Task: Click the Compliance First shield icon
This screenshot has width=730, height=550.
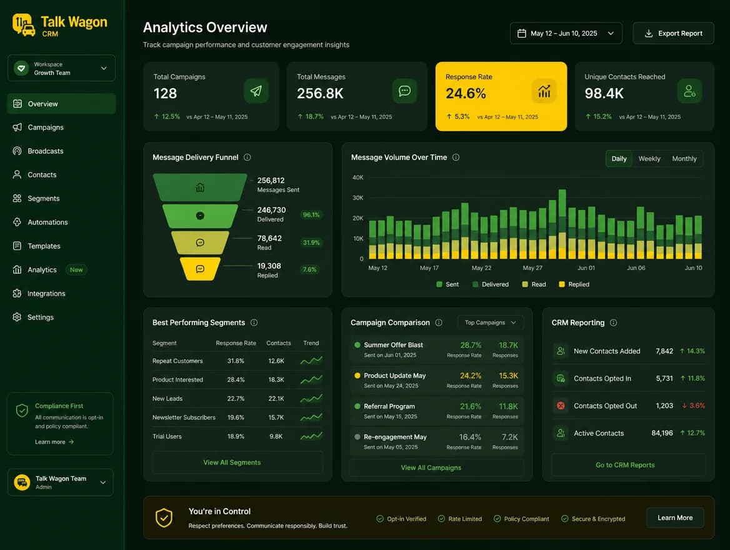Action: 22,410
